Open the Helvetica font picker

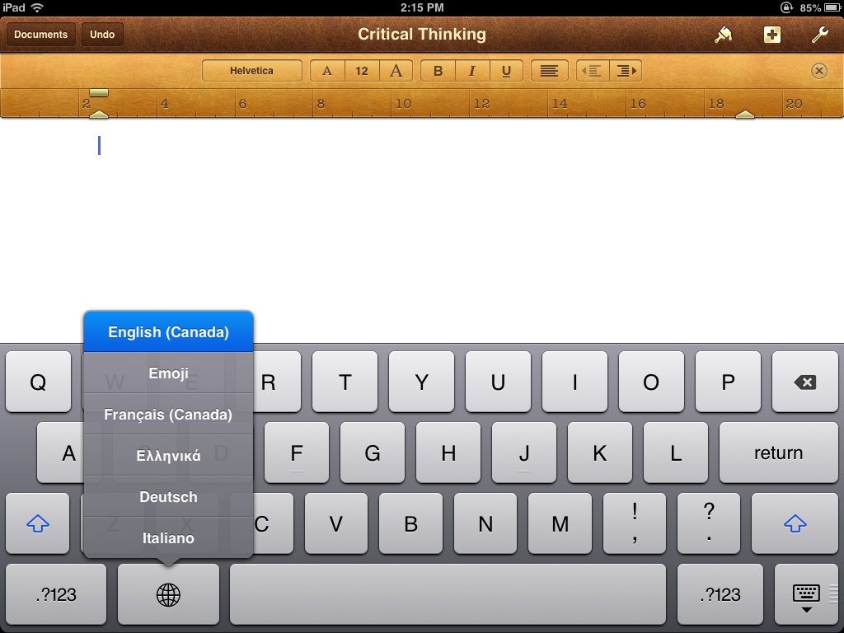coord(251,71)
